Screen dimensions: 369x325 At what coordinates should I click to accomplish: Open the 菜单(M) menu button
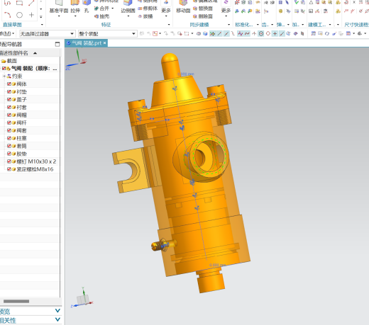(x=6, y=34)
